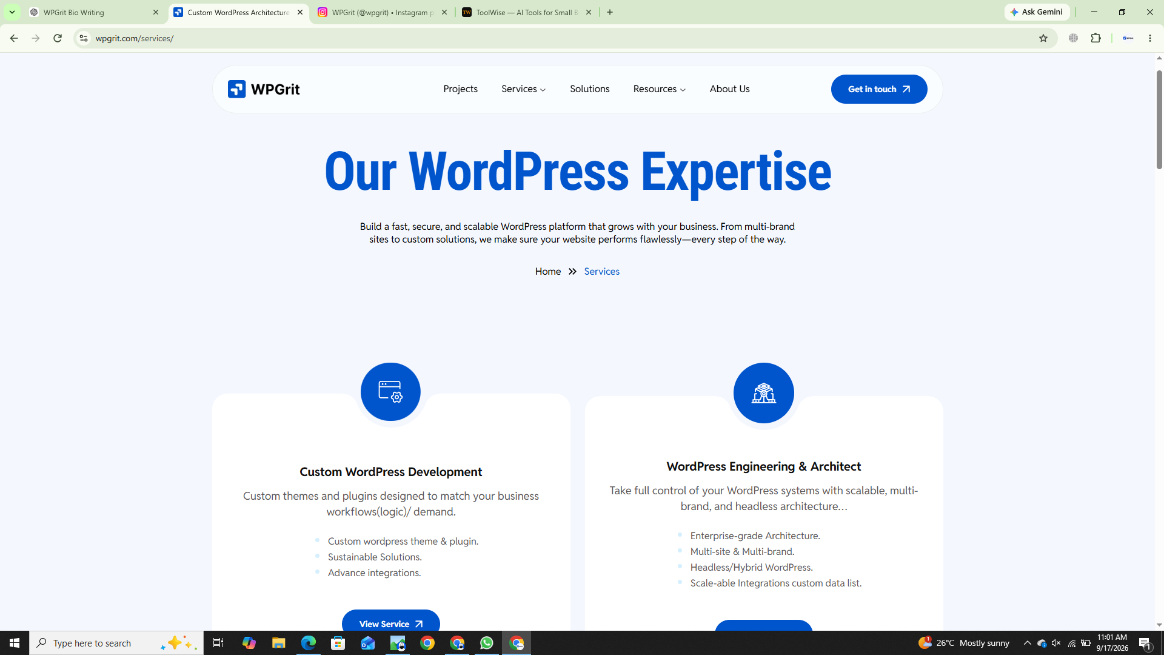The image size is (1164, 655).
Task: Open the Solutions nav item
Action: [x=589, y=89]
